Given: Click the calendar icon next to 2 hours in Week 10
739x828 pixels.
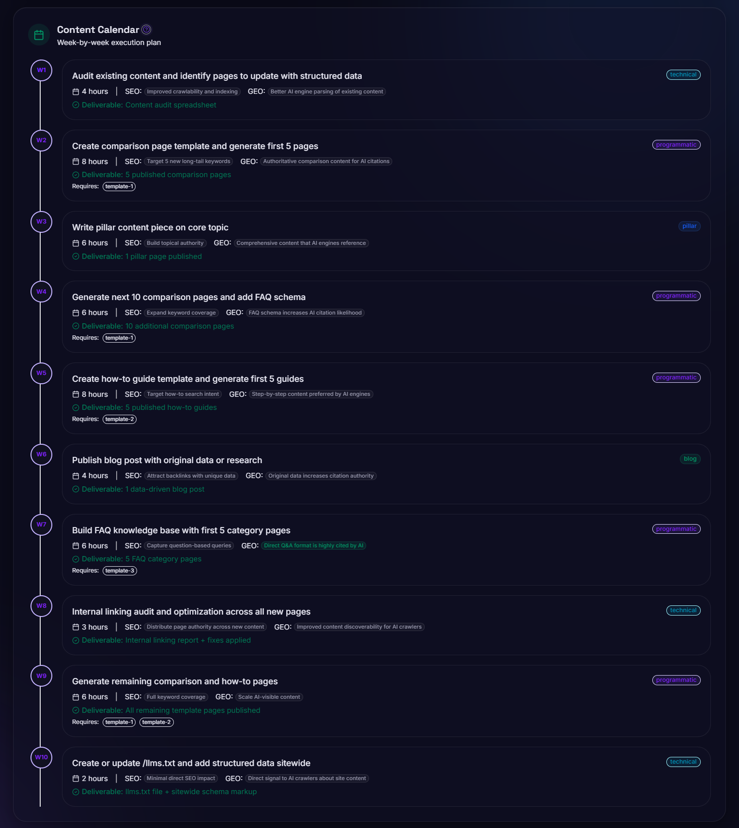Looking at the screenshot, I should [x=76, y=778].
